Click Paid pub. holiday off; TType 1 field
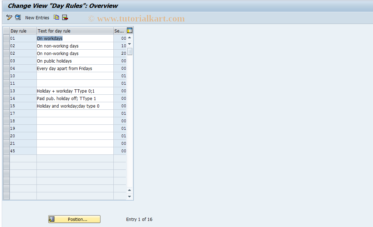Screen dimensions: 373x227 (x=75, y=98)
